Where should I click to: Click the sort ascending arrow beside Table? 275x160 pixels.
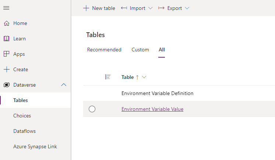[137, 77]
